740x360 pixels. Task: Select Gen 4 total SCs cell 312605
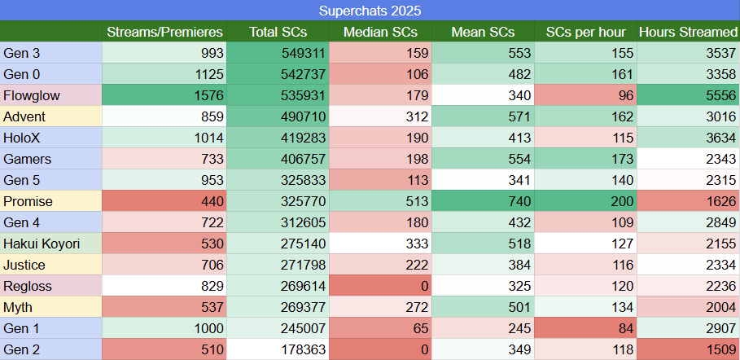[278, 222]
